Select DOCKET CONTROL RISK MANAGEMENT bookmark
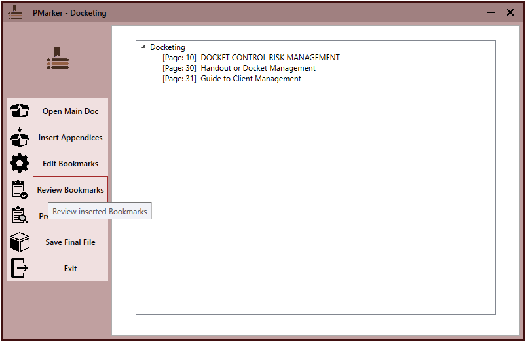The image size is (526, 342). pos(252,58)
